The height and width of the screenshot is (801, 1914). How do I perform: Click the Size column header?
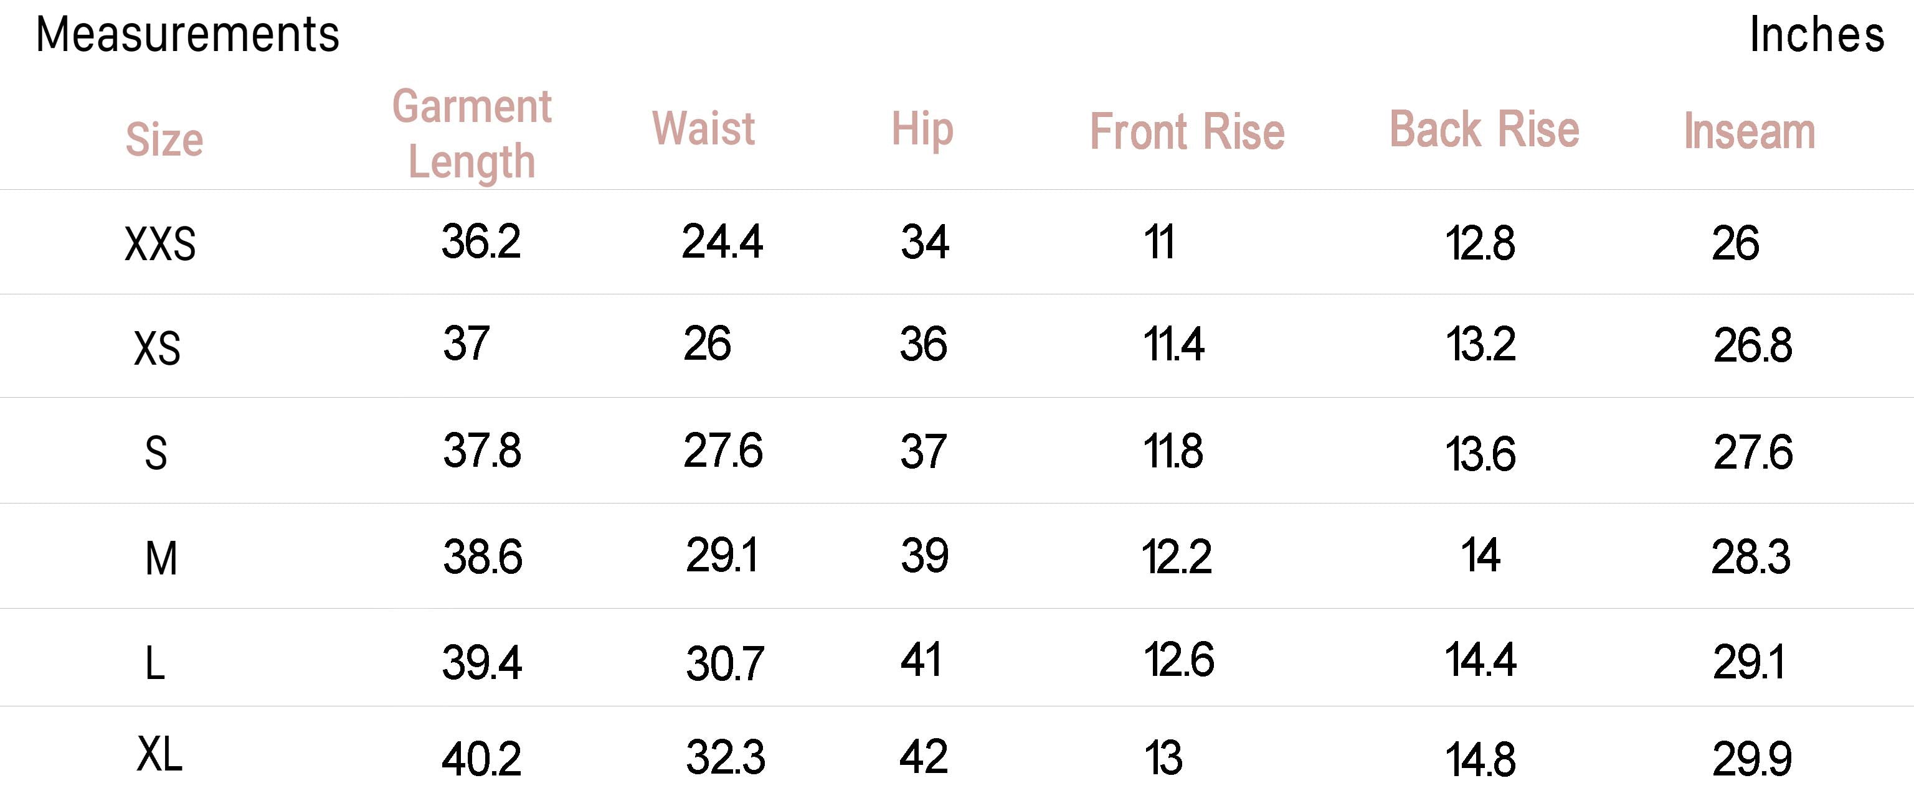pos(164,139)
